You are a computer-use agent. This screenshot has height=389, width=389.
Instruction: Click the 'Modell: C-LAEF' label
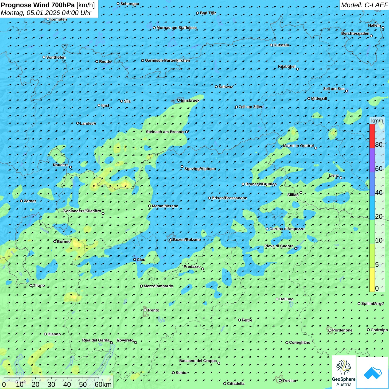click(x=364, y=5)
